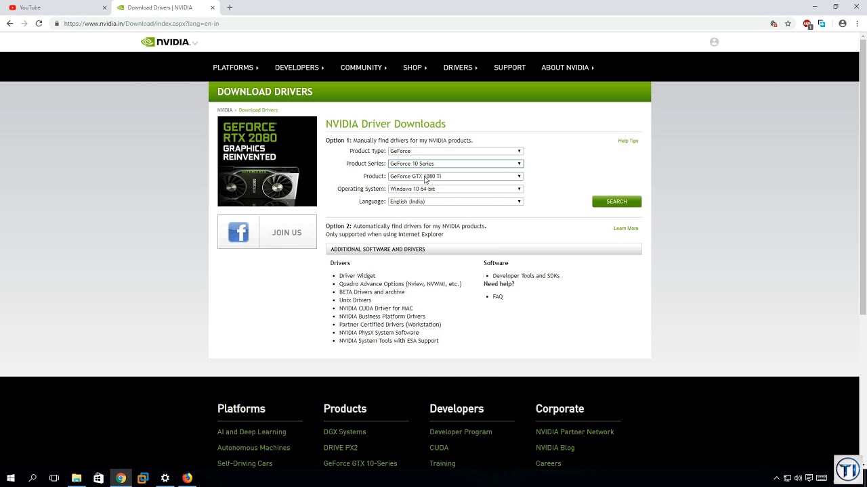
Task: Expand the Platforms menu
Action: (236, 68)
